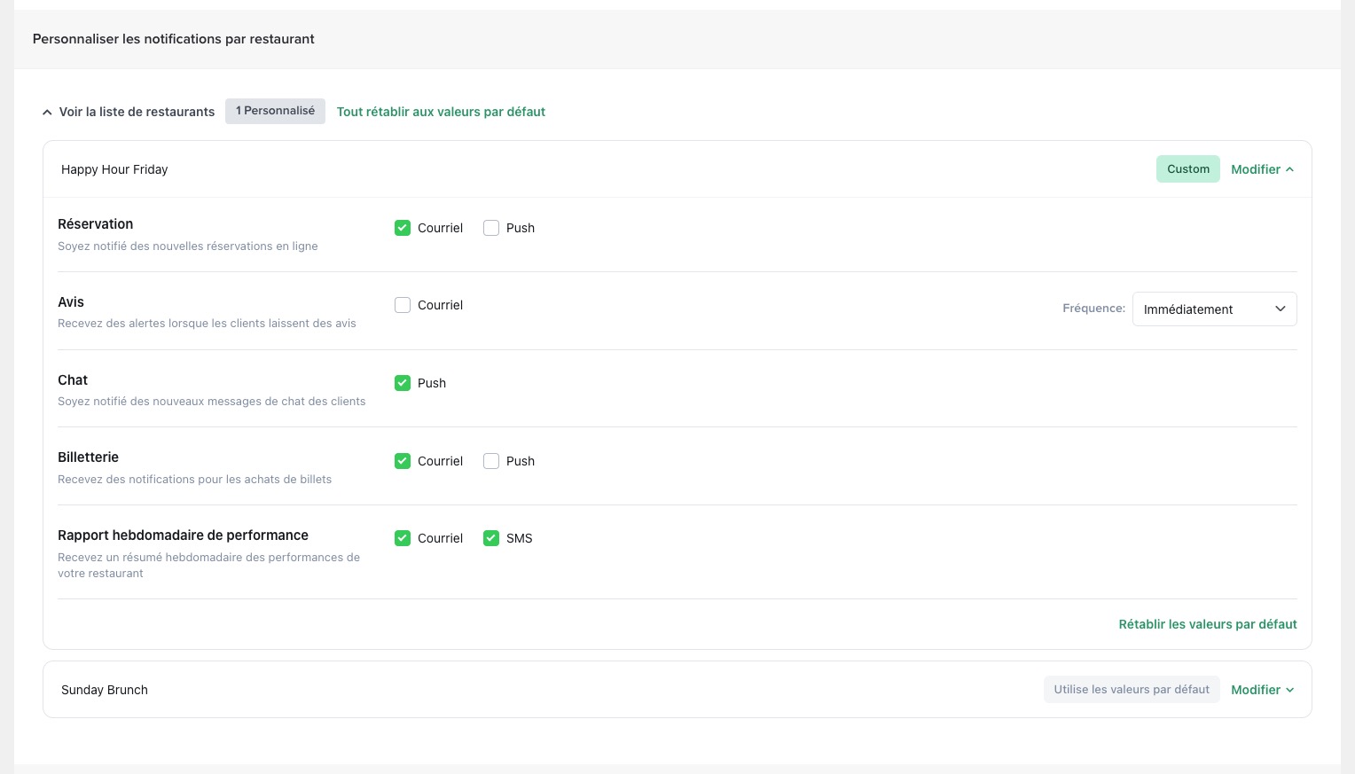Screen dimensions: 1355x774
Task: Click the Custom badge on Happy Hour Friday
Action: [1187, 169]
